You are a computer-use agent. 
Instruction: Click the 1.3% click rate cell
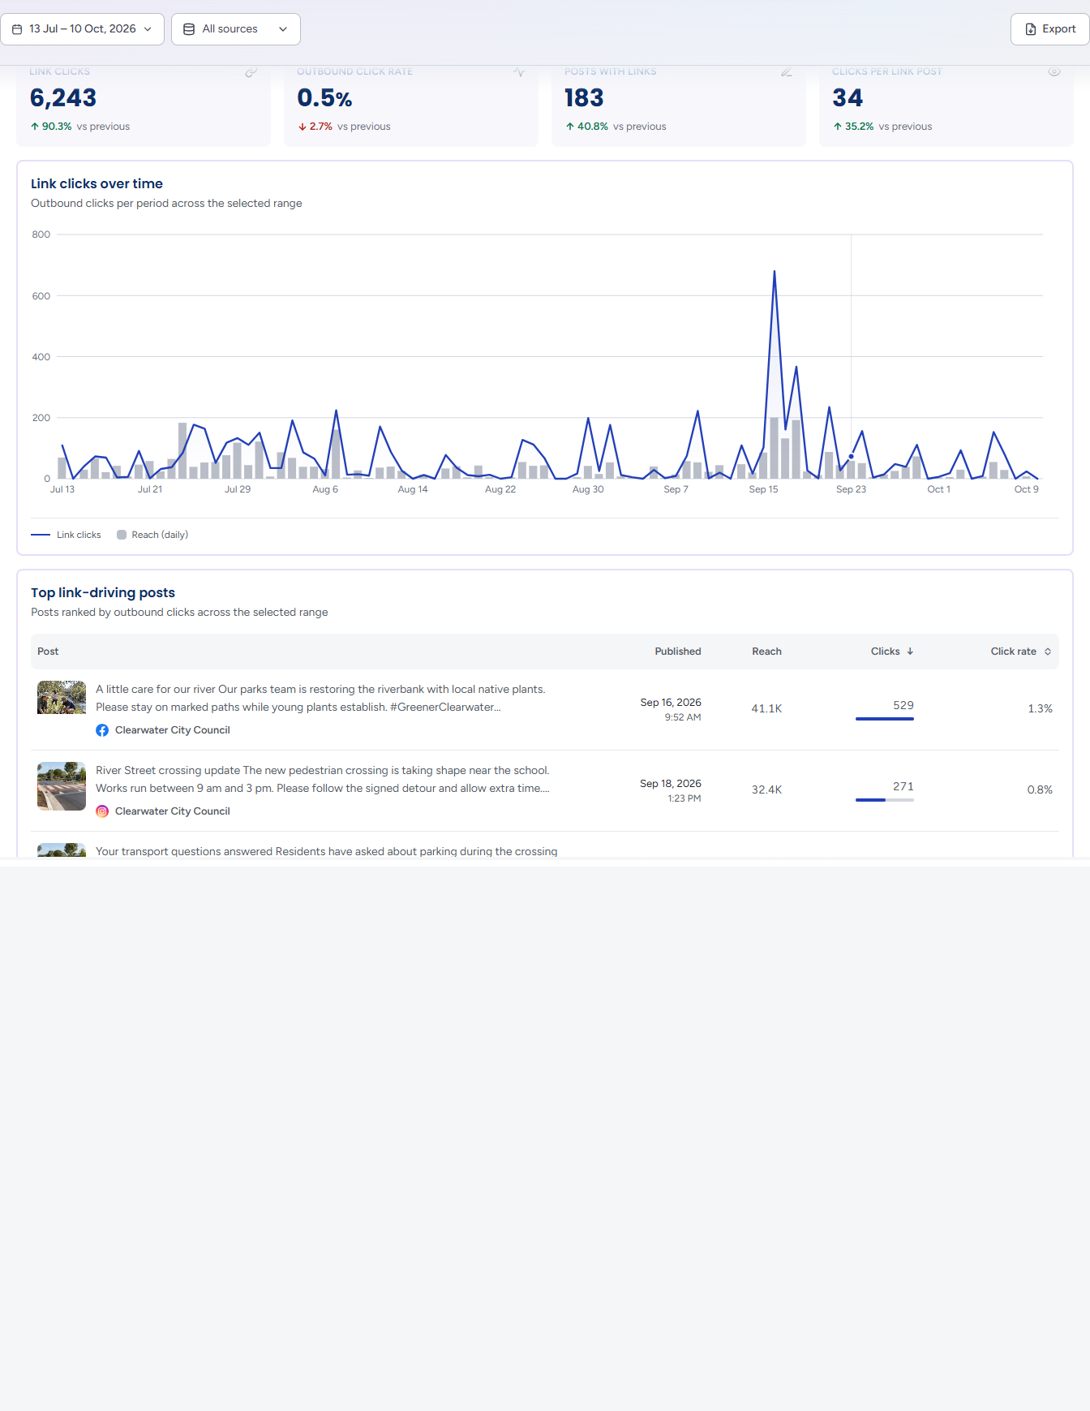point(1040,708)
